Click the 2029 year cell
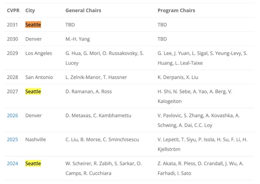 coord(13,53)
